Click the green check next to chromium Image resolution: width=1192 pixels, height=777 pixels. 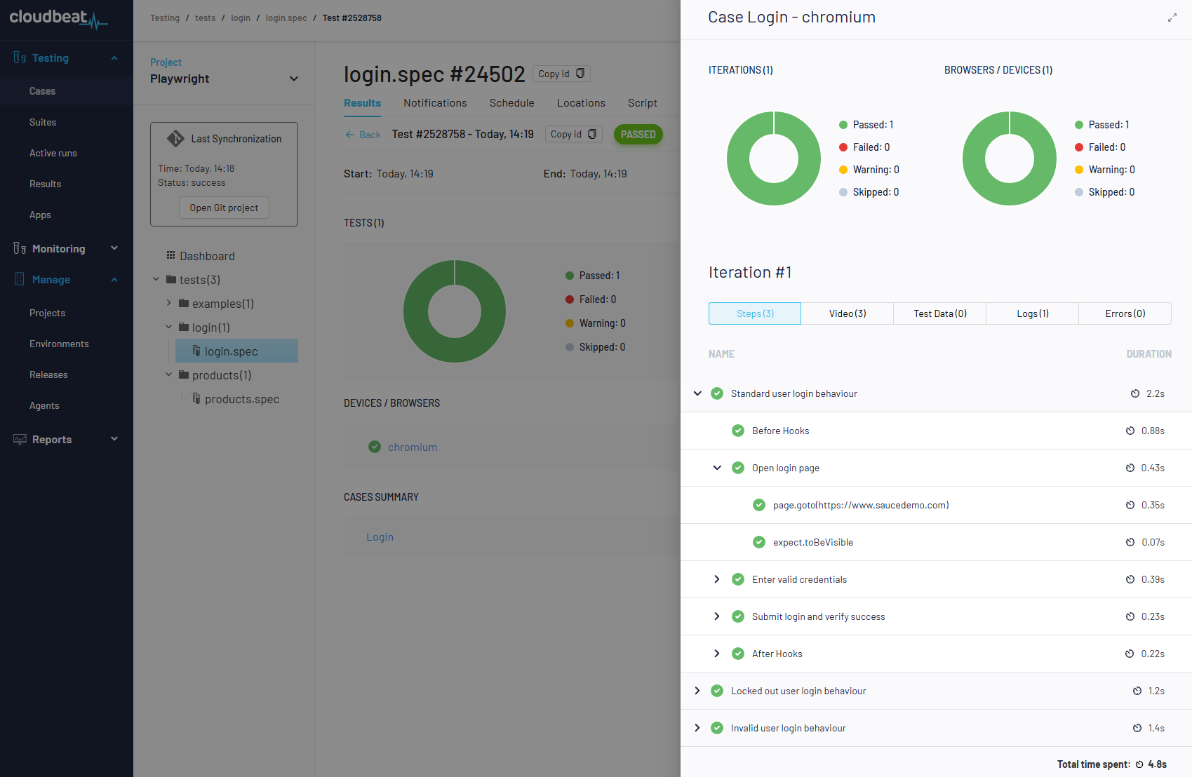[x=375, y=447]
